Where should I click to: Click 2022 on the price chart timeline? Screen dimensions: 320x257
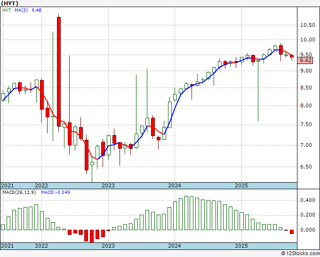(41, 185)
